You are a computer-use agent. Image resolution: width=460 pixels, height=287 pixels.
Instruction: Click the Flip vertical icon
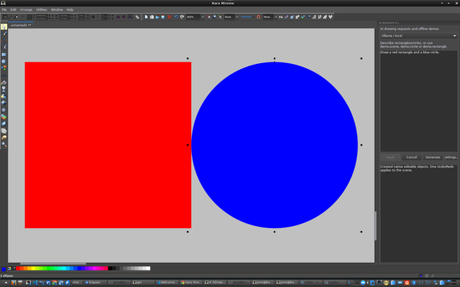click(124, 17)
